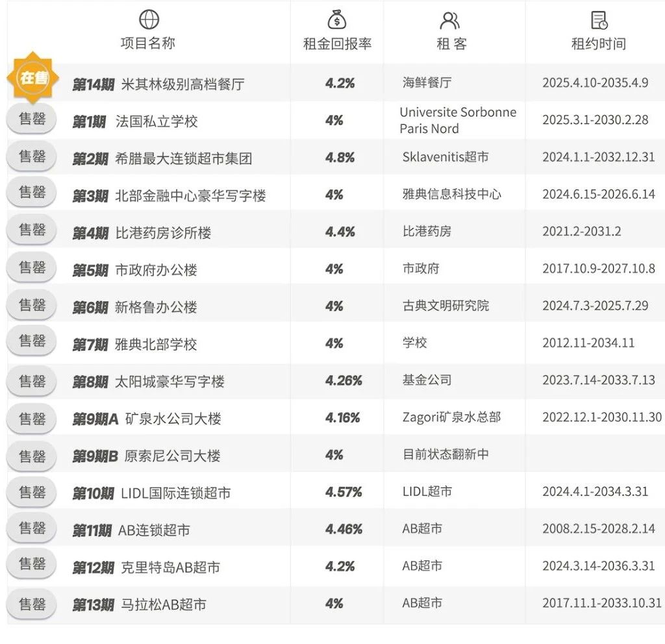665x644 pixels.
Task: Click 售罄 button for 第7期 雅典北部学校
Action: (32, 341)
